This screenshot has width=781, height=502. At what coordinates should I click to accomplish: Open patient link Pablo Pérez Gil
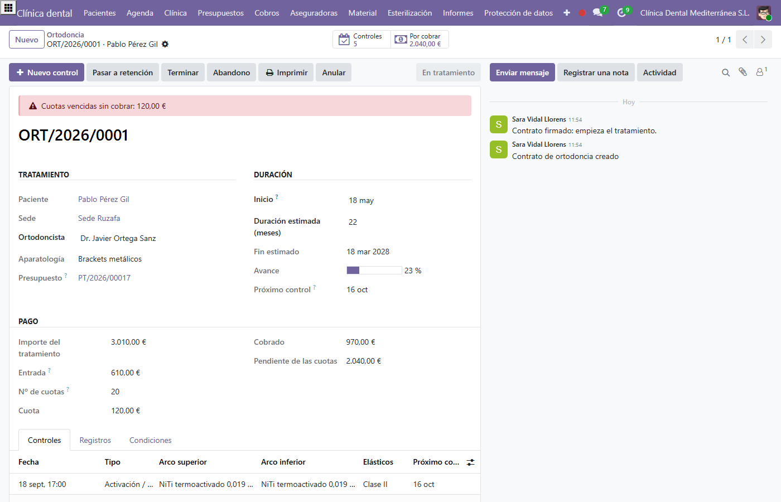click(x=104, y=199)
